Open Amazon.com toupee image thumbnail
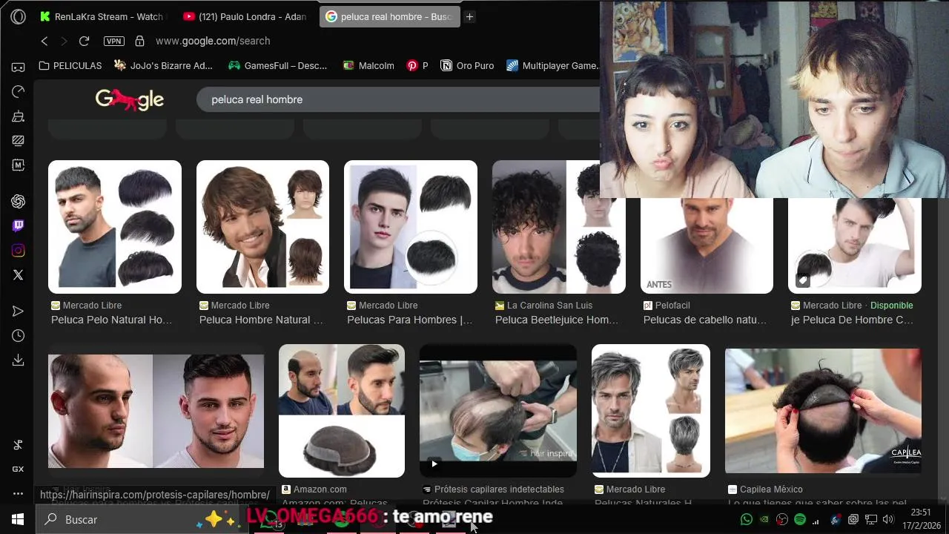This screenshot has width=949, height=534. (x=342, y=411)
